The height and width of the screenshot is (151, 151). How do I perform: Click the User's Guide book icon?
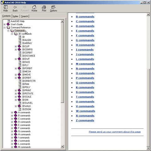[x=8, y=24]
